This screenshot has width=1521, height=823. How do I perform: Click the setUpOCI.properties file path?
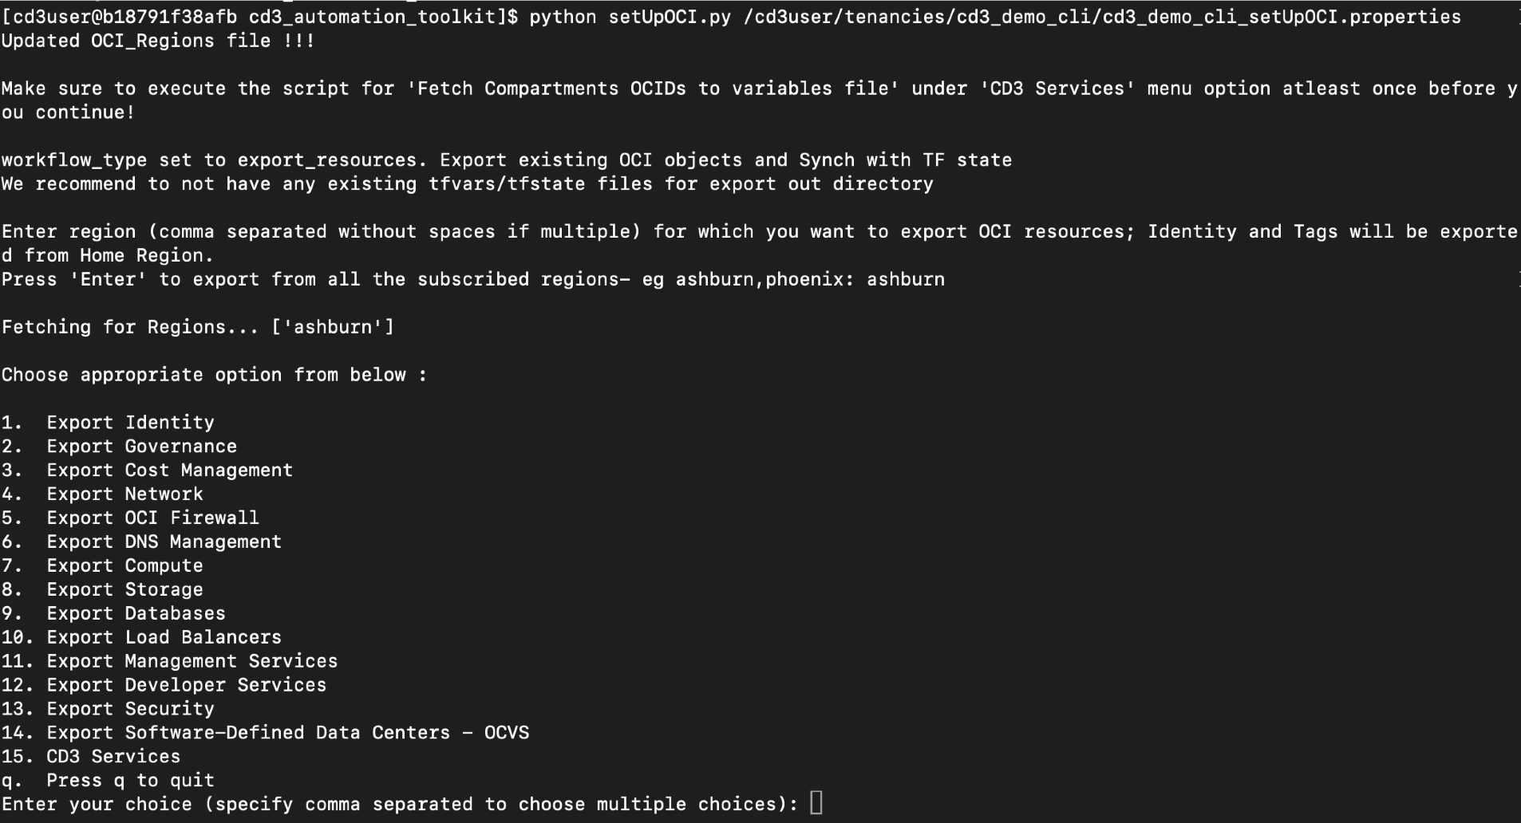[x=1102, y=17]
